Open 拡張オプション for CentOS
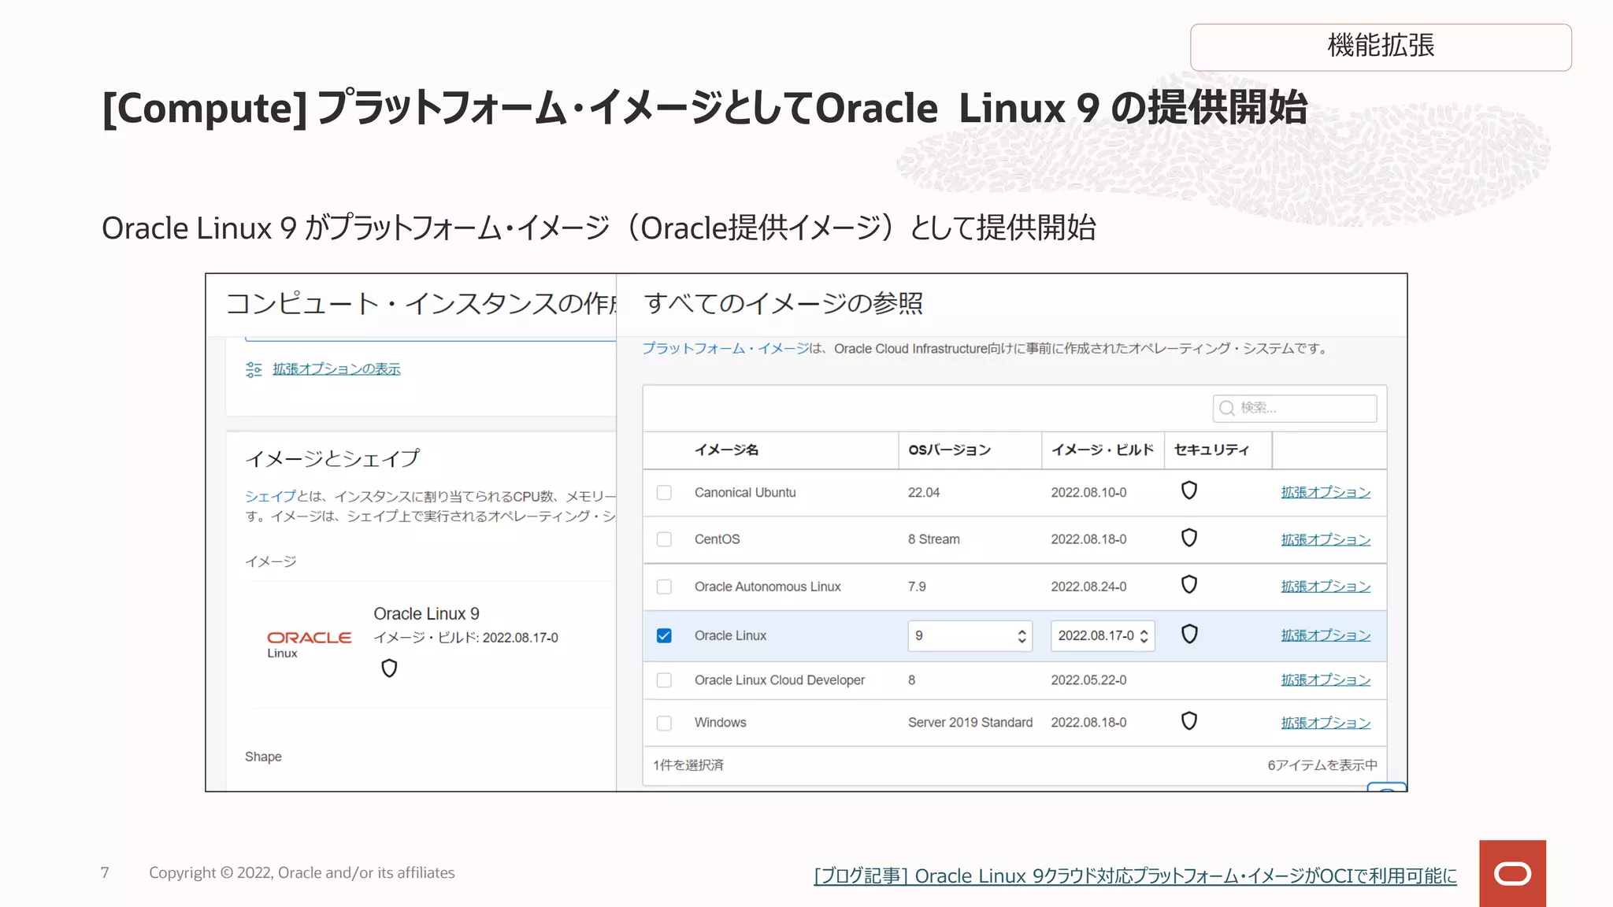The width and height of the screenshot is (1613, 907). [x=1326, y=539]
